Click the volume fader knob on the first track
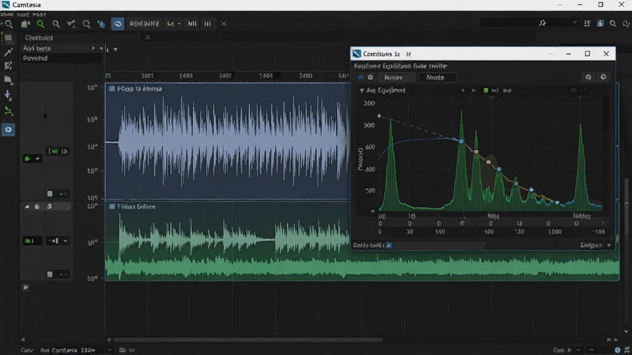Screen dimensions: 632x355 pyautogui.click(x=46, y=116)
